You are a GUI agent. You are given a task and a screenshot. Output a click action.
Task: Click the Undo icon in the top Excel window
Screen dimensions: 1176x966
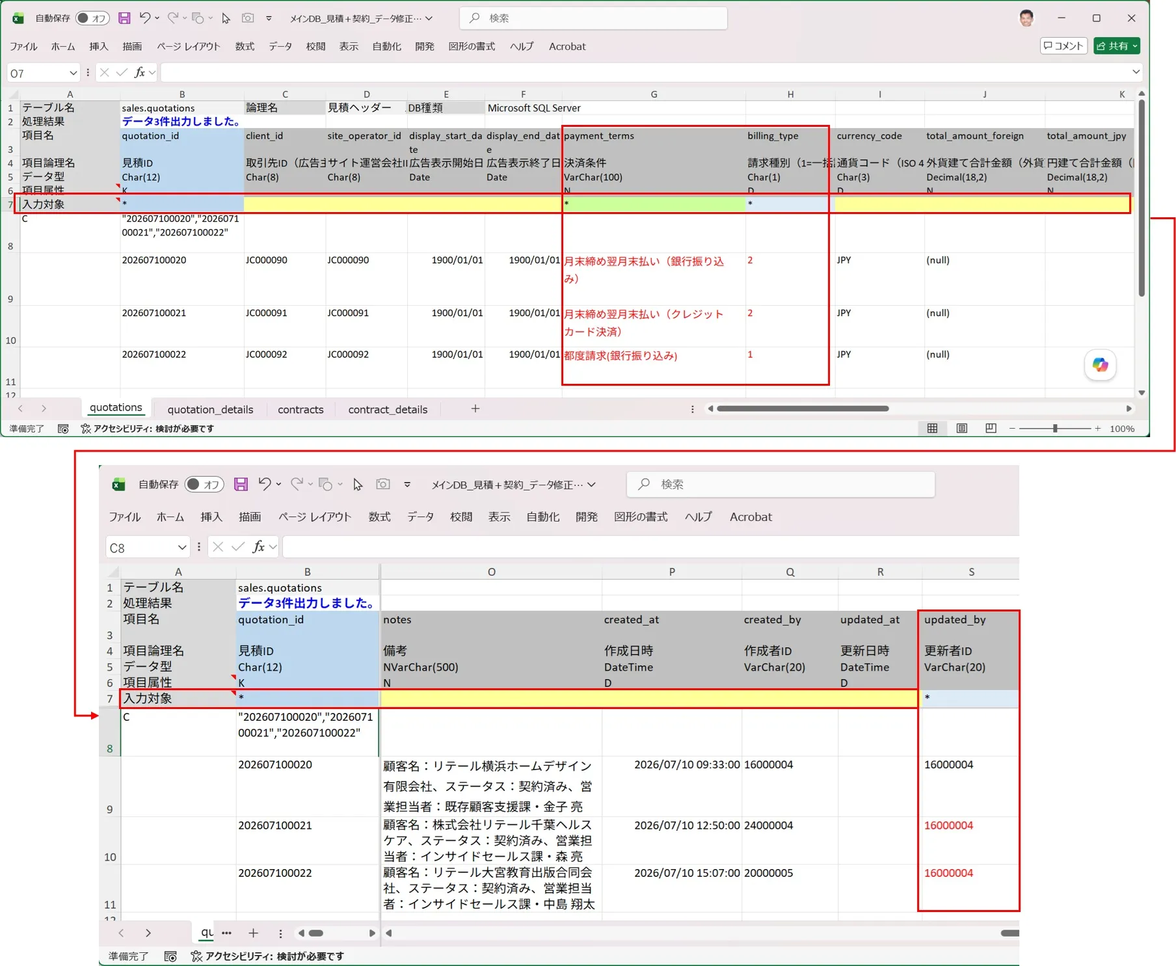(144, 18)
